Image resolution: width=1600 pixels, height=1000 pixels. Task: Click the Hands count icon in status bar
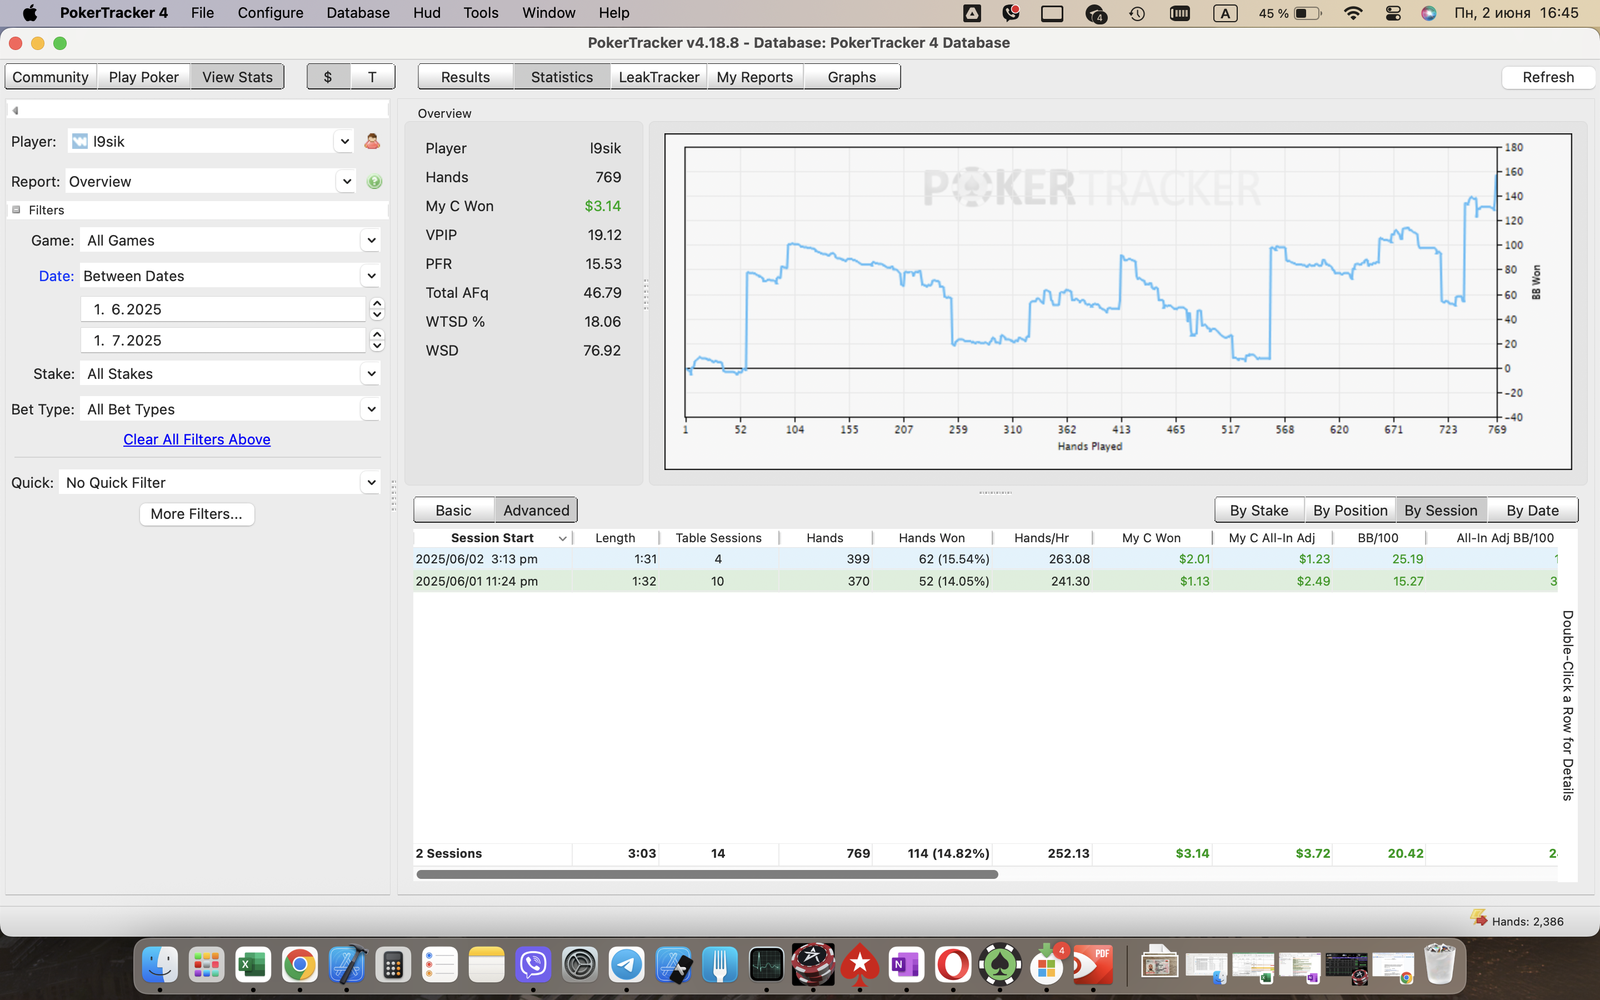click(x=1478, y=918)
